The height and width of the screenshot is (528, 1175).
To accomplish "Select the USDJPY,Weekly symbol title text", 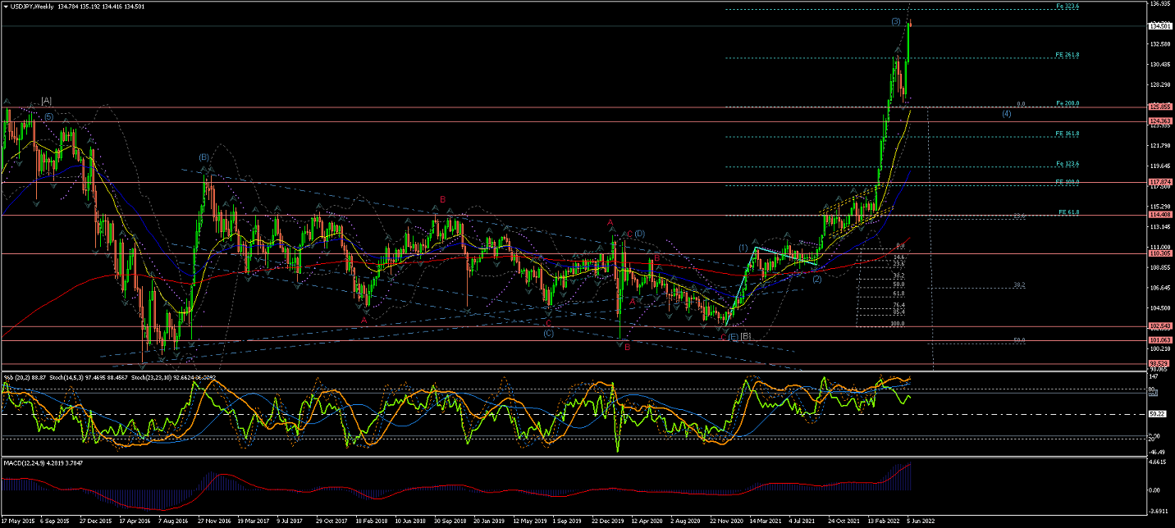I will [33, 6].
